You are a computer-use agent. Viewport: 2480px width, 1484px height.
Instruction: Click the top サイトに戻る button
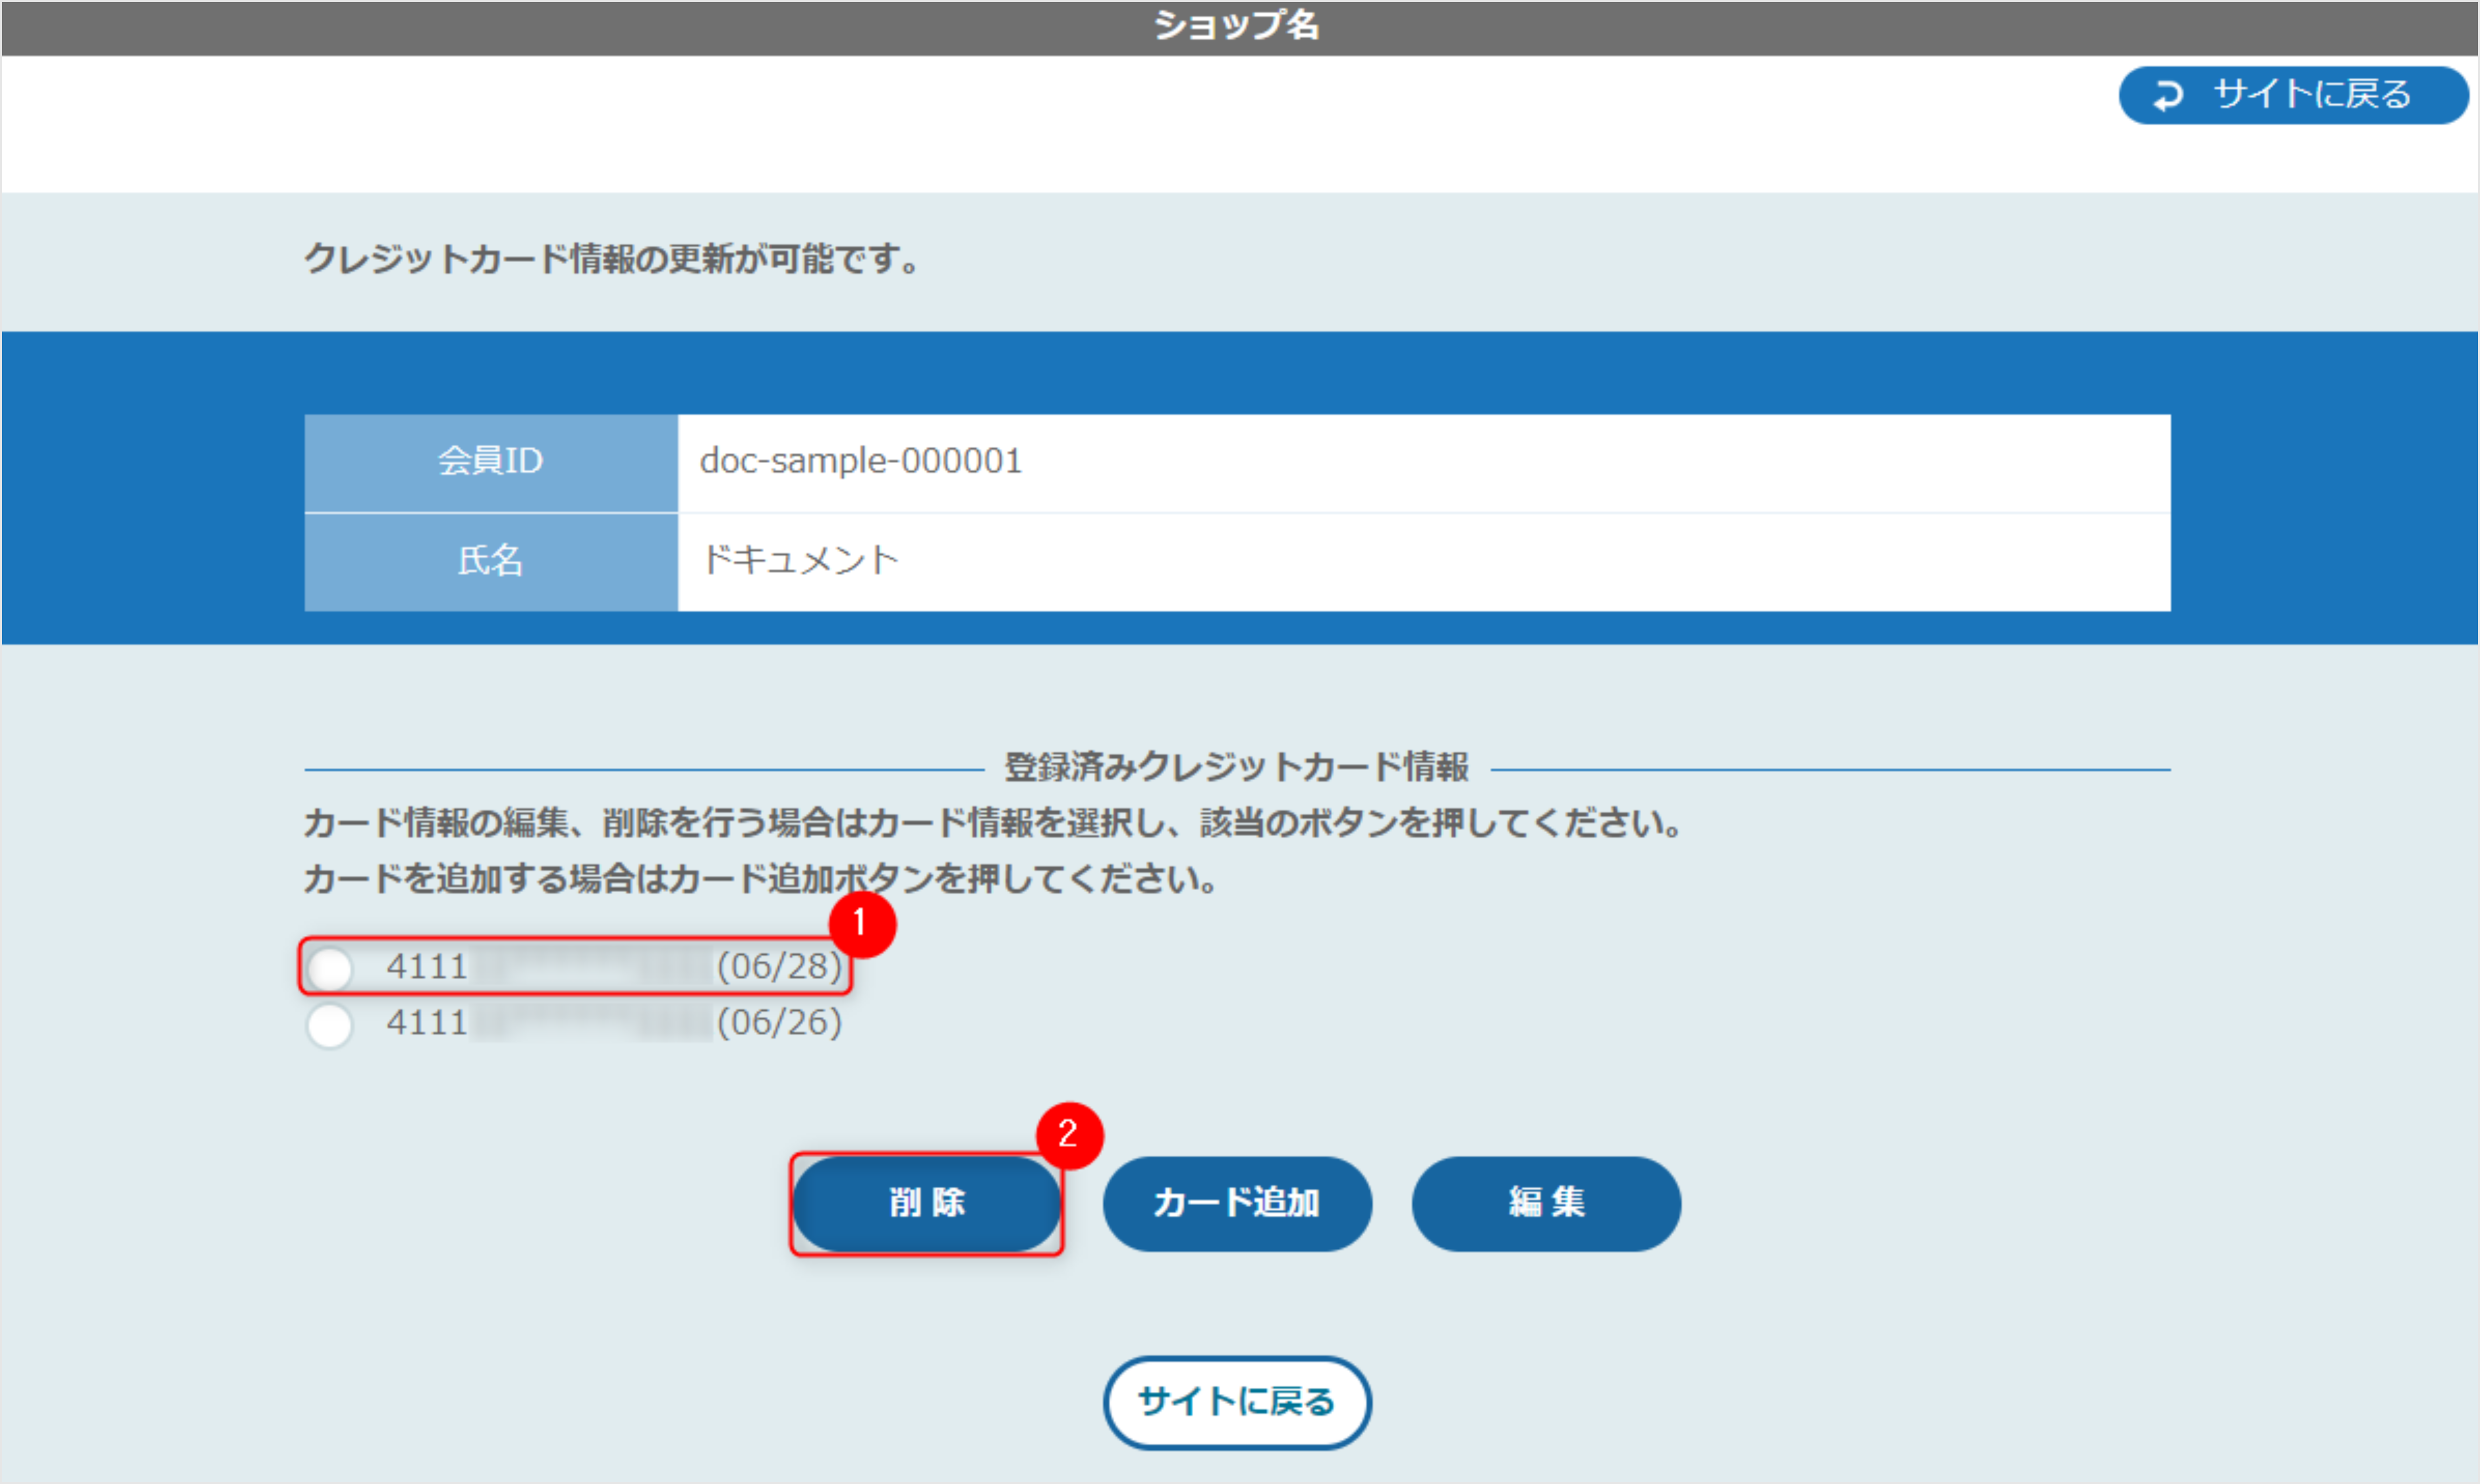click(x=2293, y=95)
